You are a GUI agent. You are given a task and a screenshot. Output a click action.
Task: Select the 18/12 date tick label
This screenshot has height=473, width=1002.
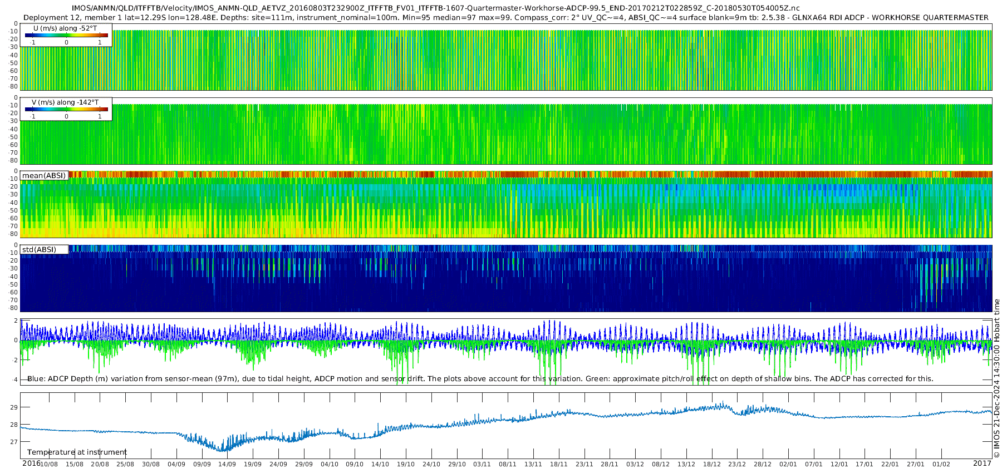coord(711,464)
